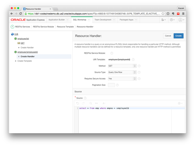Screen dimensions: 195x146
Task: Reload the page with the refresh icon
Action: [x=21, y=14]
